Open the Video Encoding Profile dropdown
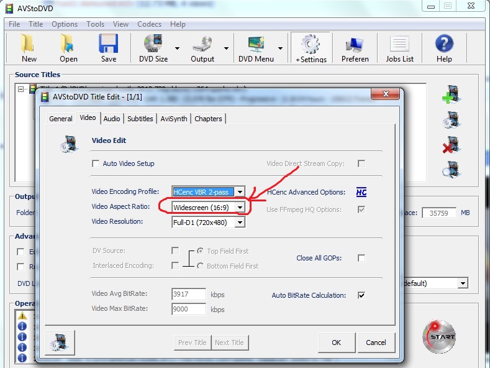The width and height of the screenshot is (490, 368). coord(240,192)
